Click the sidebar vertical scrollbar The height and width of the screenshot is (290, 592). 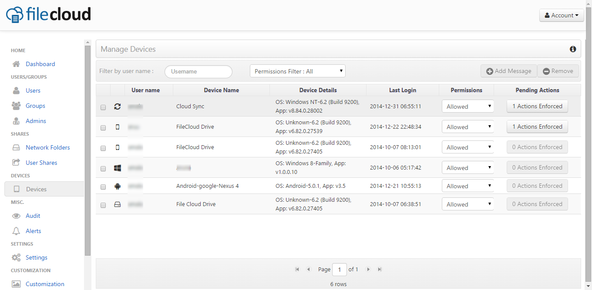pyautogui.click(x=87, y=150)
